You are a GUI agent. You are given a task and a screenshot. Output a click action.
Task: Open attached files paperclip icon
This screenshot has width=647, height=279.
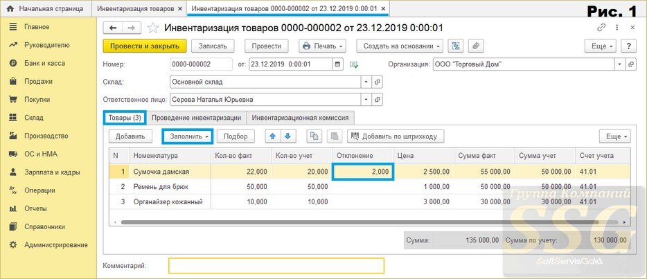476,46
